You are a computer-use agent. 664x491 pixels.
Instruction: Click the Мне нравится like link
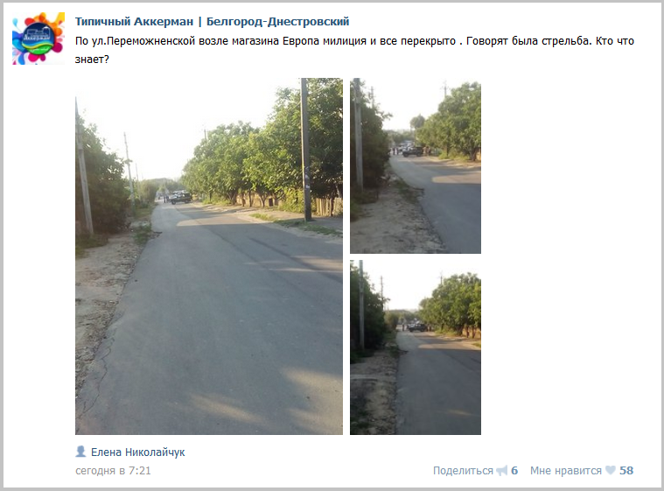pos(566,471)
